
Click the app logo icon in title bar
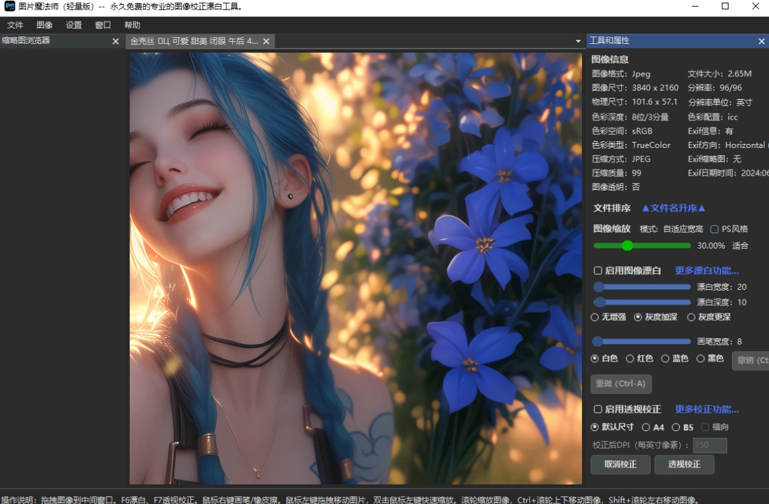[9, 6]
